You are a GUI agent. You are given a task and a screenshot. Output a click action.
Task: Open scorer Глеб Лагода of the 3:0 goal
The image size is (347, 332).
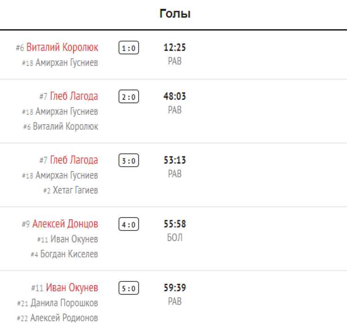click(74, 160)
